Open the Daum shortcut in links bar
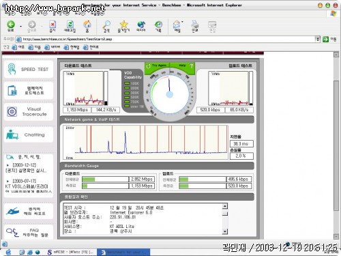The image size is (341, 256). [34, 47]
